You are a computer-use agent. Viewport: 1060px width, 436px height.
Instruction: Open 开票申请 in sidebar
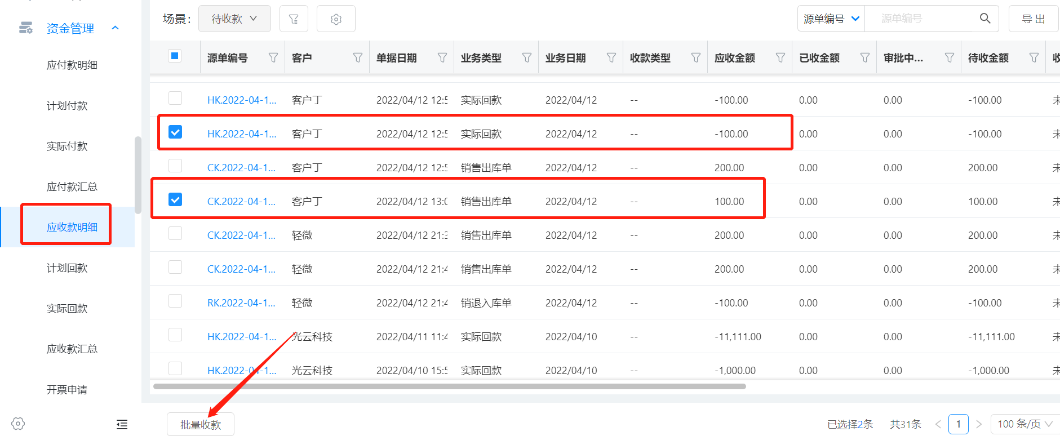point(67,390)
